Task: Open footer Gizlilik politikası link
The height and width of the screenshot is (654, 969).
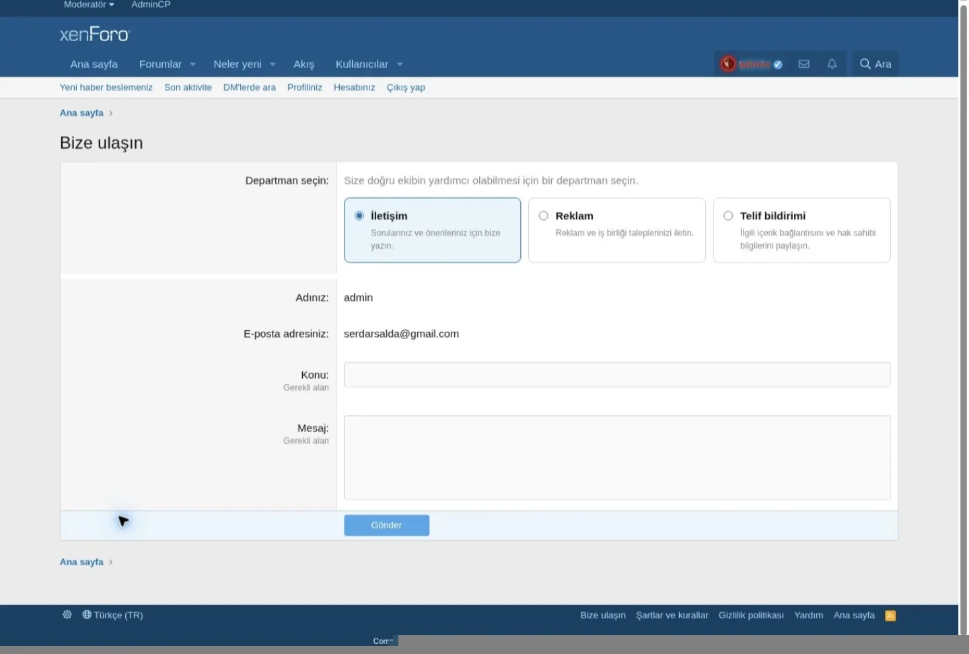Action: tap(751, 615)
